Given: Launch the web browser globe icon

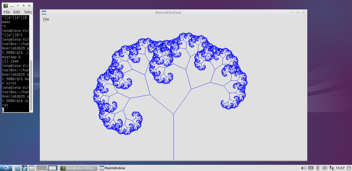Looking at the screenshot, I should pos(24,168).
